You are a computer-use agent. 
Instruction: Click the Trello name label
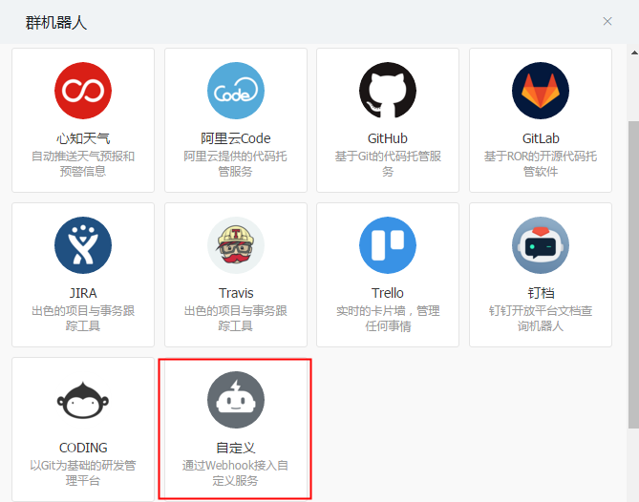coord(388,293)
